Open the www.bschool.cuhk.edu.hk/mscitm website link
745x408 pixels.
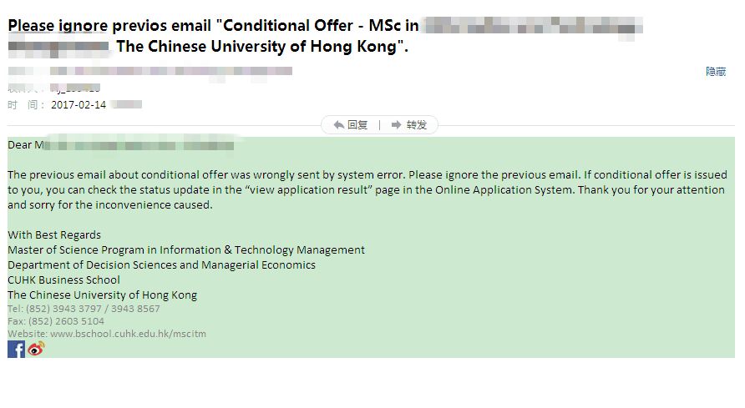[x=128, y=334]
